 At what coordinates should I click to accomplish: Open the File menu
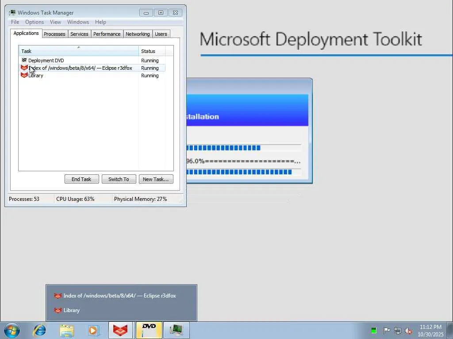click(15, 22)
